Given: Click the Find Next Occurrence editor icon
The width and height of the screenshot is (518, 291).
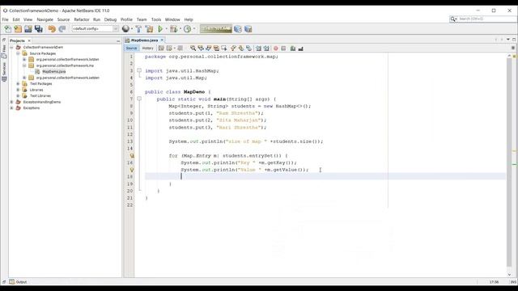Looking at the screenshot, I should click(x=209, y=48).
